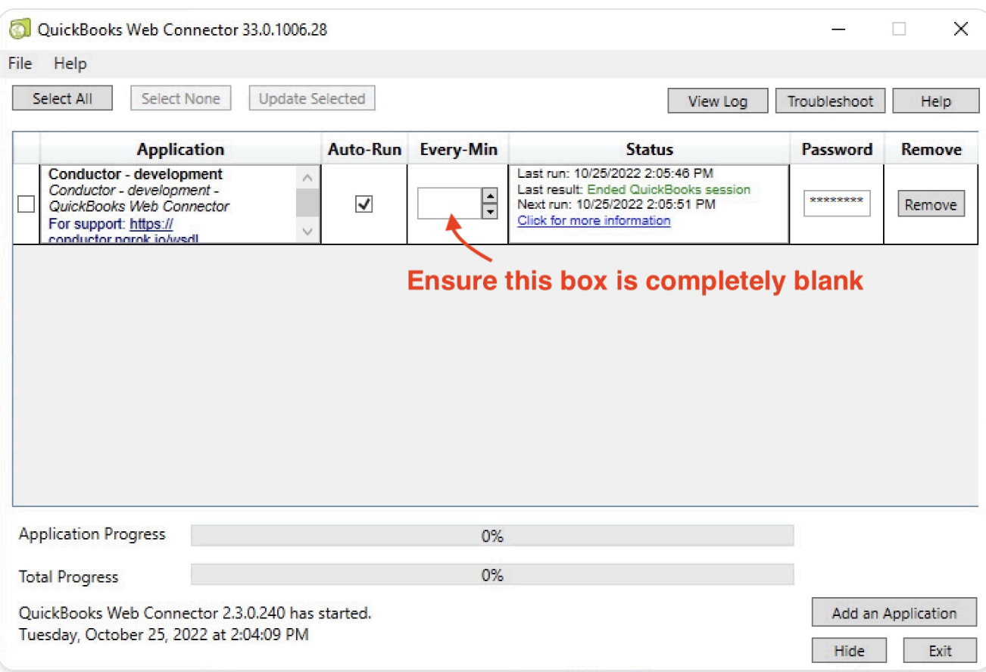986x672 pixels.
Task: Increase Every-Min with the up arrow
Action: pos(490,196)
